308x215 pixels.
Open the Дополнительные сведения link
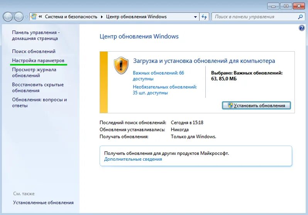[x=133, y=159]
